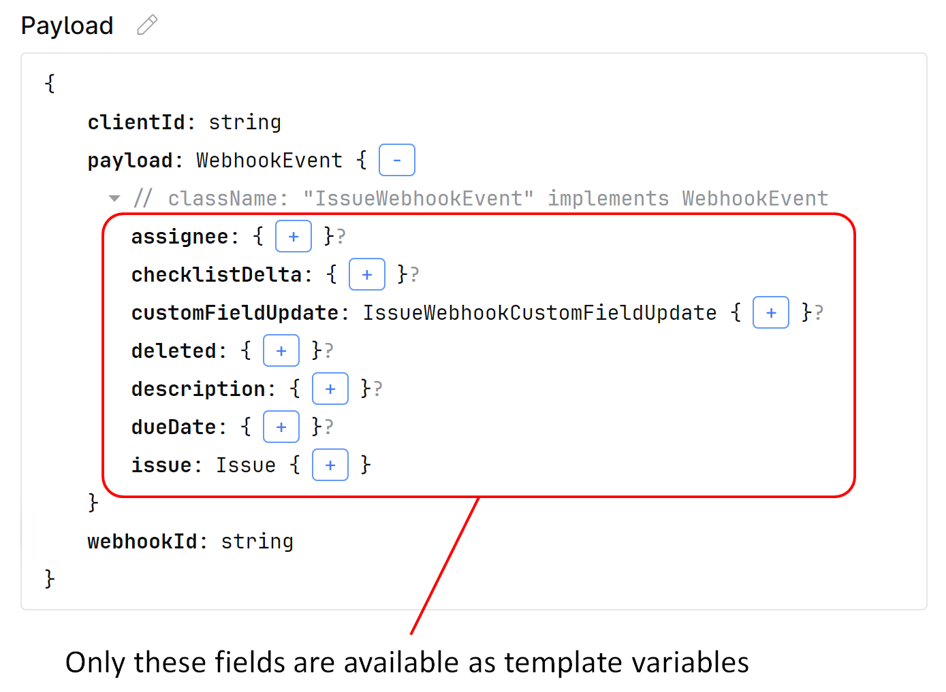This screenshot has height=692, width=946.
Task: Click the Payload heading text
Action: click(67, 24)
